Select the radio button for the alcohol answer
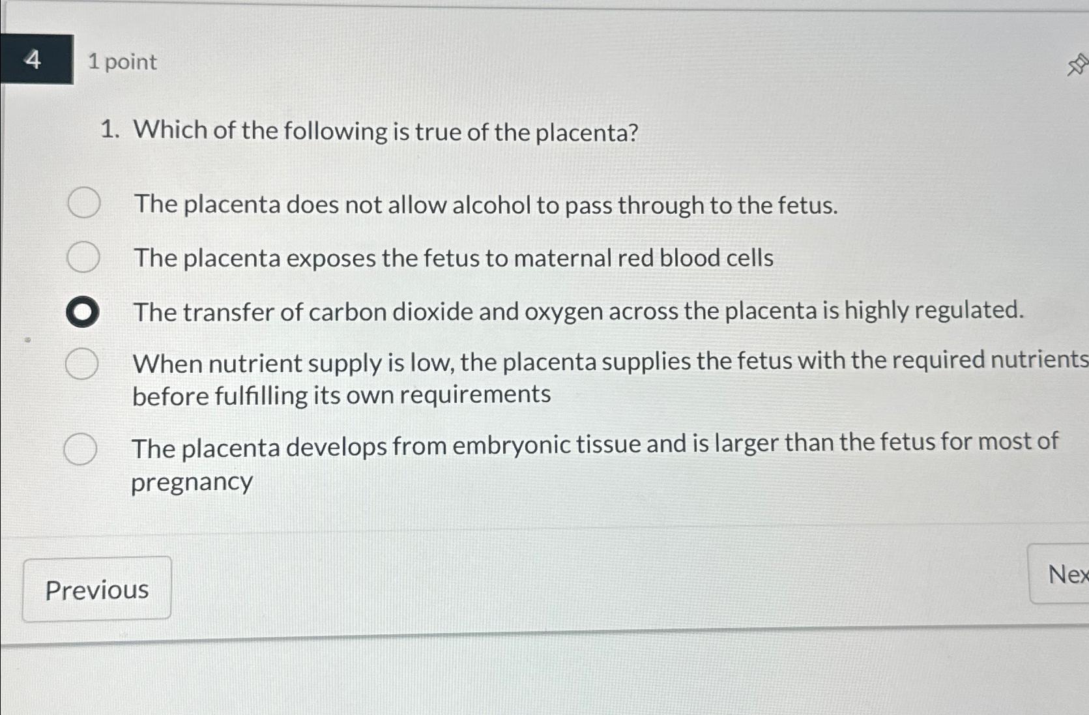Image resolution: width=1089 pixels, height=715 pixels. [x=83, y=204]
